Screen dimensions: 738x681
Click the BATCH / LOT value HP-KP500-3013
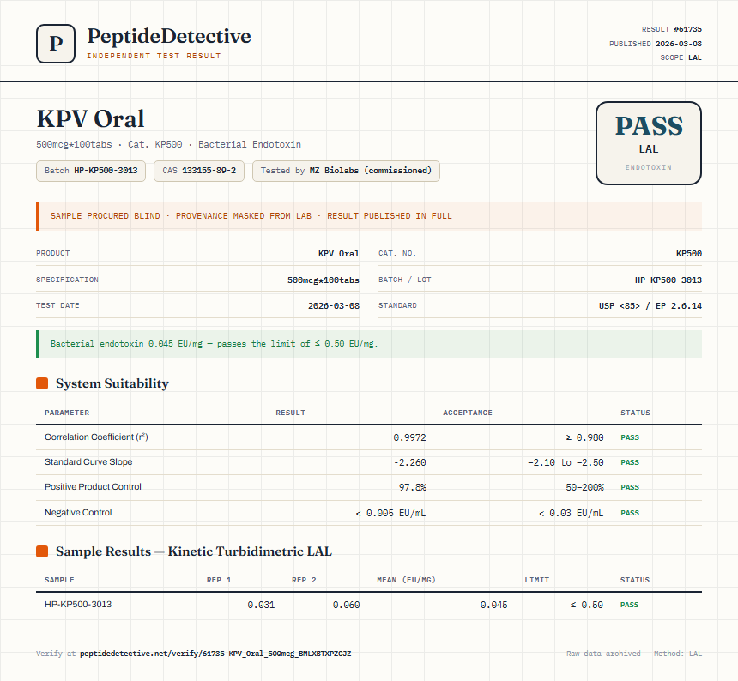[668, 280]
